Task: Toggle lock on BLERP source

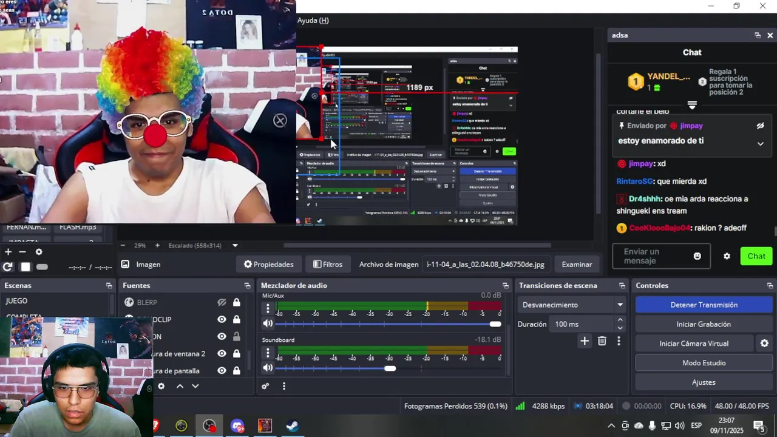Action: pos(236,302)
